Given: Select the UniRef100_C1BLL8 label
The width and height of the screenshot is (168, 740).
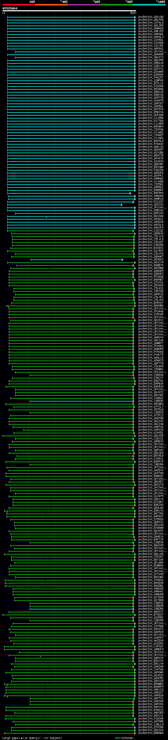Looking at the screenshot, I should (151, 724).
